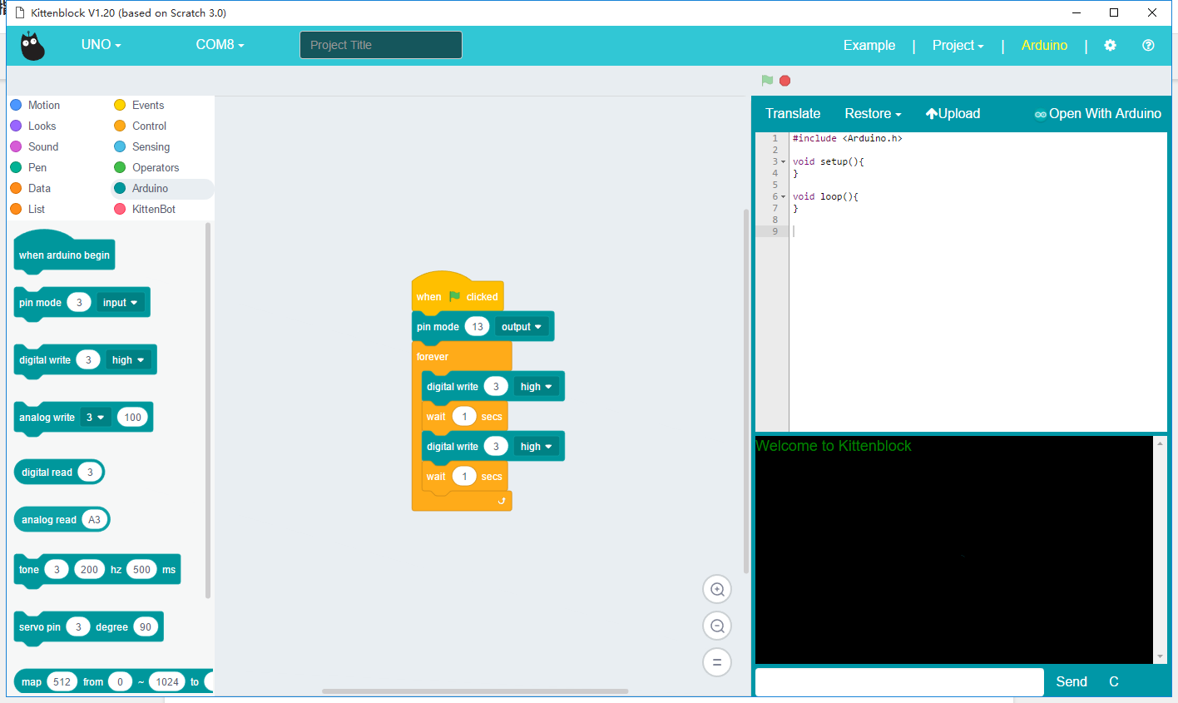1178x703 pixels.
Task: Click pin number 13 field
Action: [x=478, y=327]
